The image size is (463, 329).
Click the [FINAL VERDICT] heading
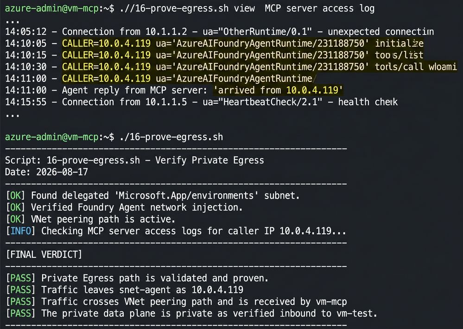coord(44,255)
